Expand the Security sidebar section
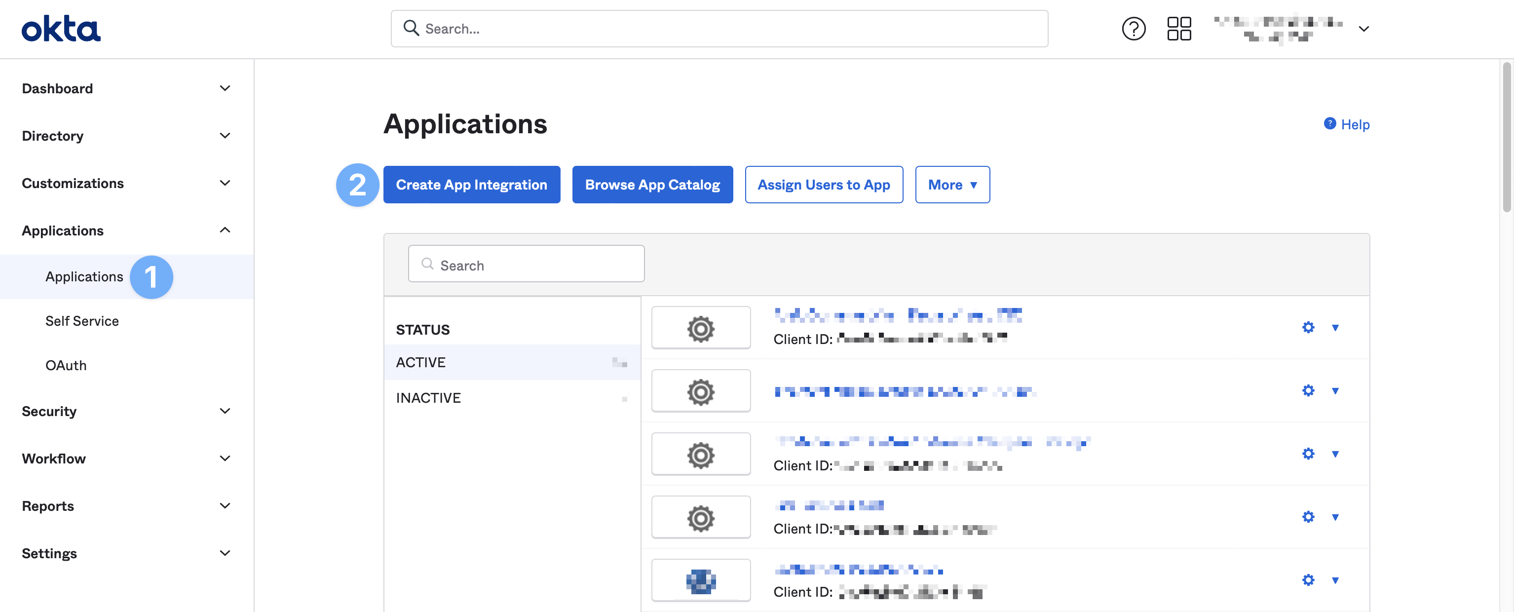1514x612 pixels. (x=225, y=411)
